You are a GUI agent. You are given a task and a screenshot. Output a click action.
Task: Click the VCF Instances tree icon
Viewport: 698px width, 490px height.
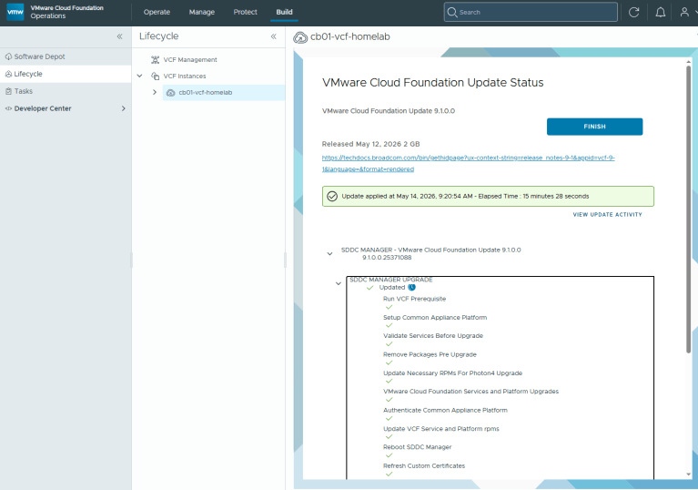(155, 77)
